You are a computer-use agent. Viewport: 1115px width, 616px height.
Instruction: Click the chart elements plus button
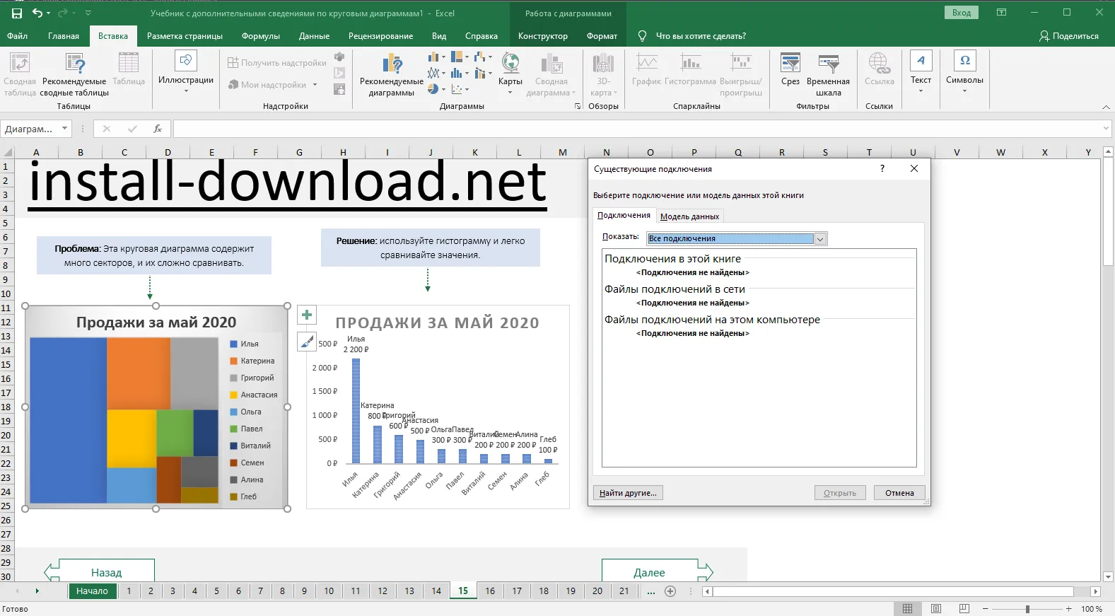307,315
